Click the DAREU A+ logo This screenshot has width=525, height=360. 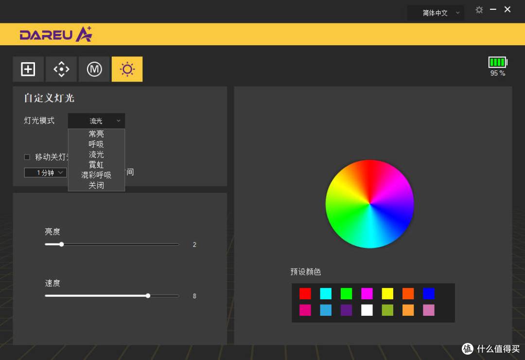pos(56,34)
